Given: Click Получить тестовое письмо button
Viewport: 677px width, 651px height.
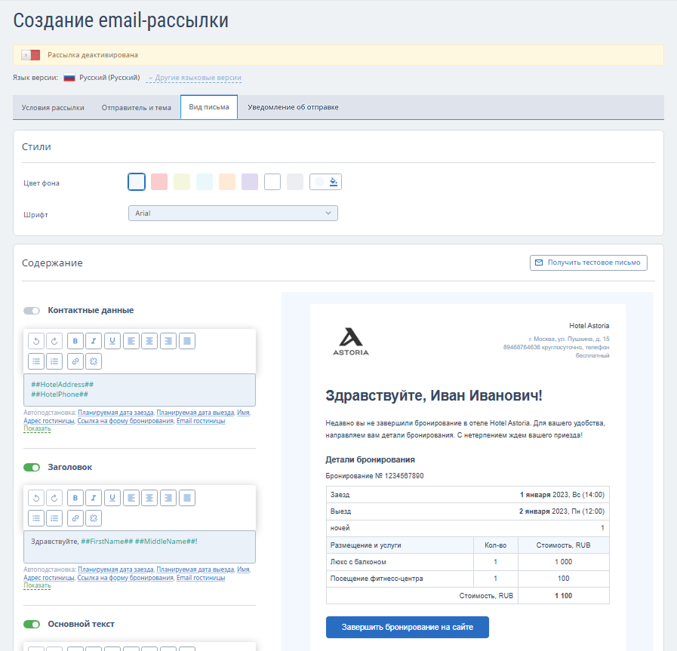Looking at the screenshot, I should (589, 263).
